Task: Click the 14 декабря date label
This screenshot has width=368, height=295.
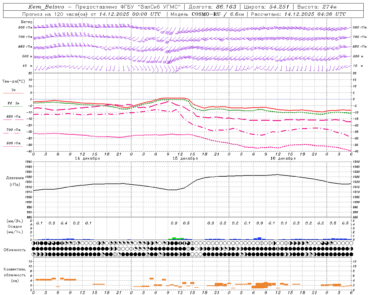Action: coord(87,158)
